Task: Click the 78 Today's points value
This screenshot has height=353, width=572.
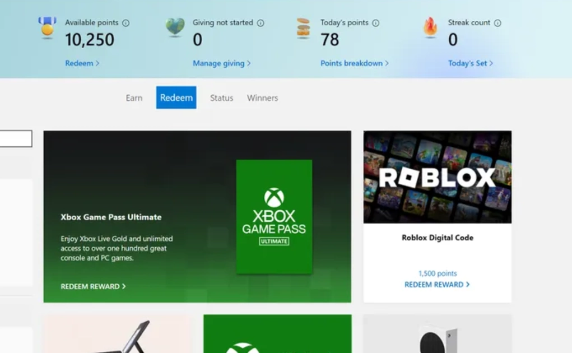Action: tap(330, 39)
